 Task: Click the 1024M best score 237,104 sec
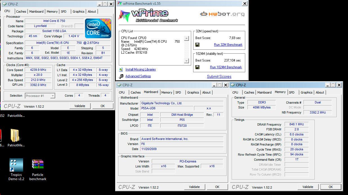pos(232,60)
